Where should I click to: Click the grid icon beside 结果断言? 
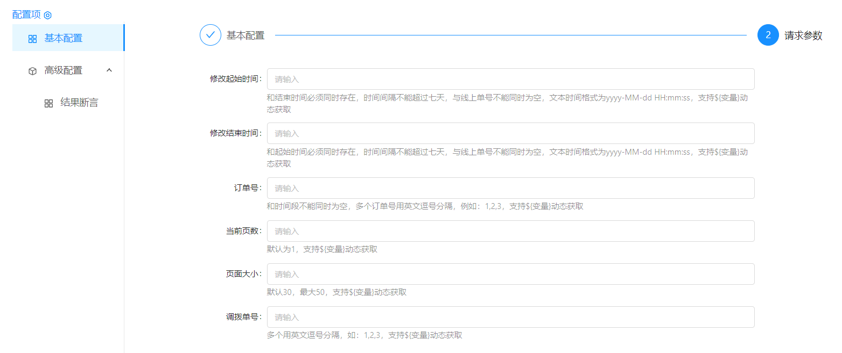pyautogui.click(x=48, y=103)
